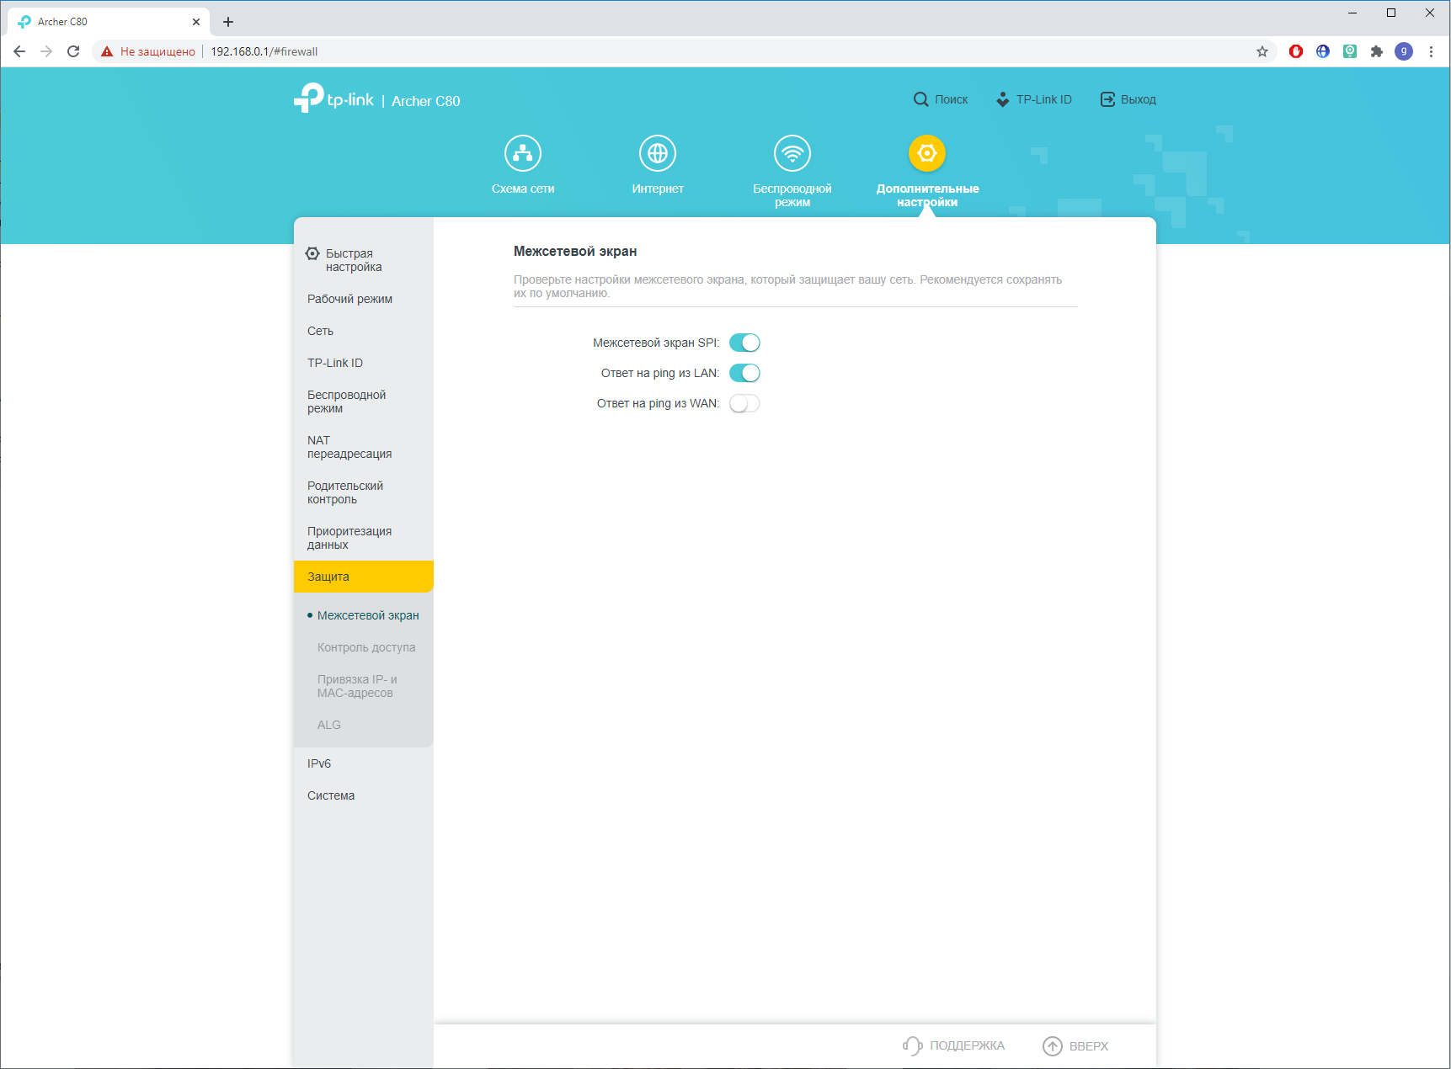Expand the NAT переадресация sidebar section

(349, 447)
